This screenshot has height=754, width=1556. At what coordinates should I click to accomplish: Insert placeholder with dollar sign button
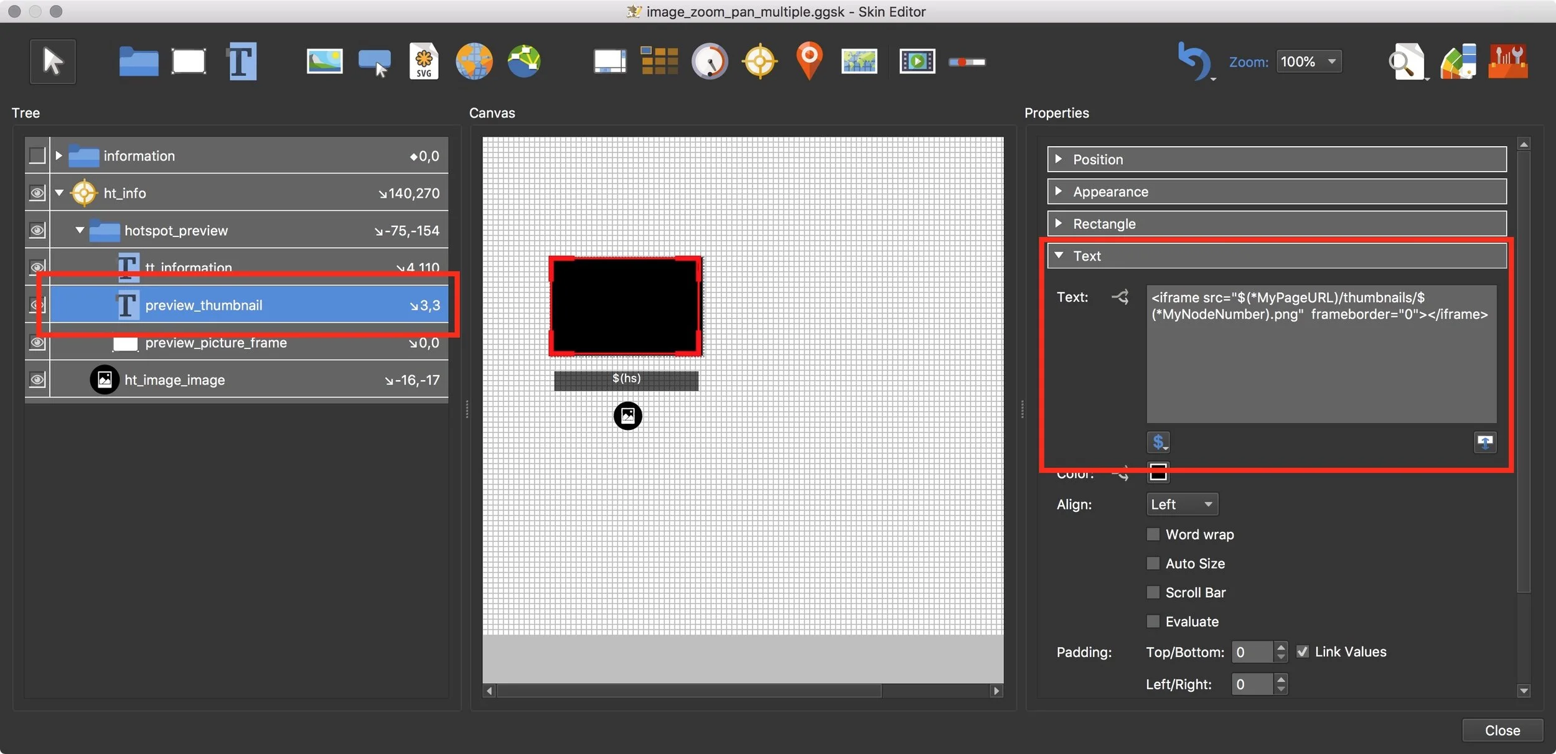[1158, 442]
